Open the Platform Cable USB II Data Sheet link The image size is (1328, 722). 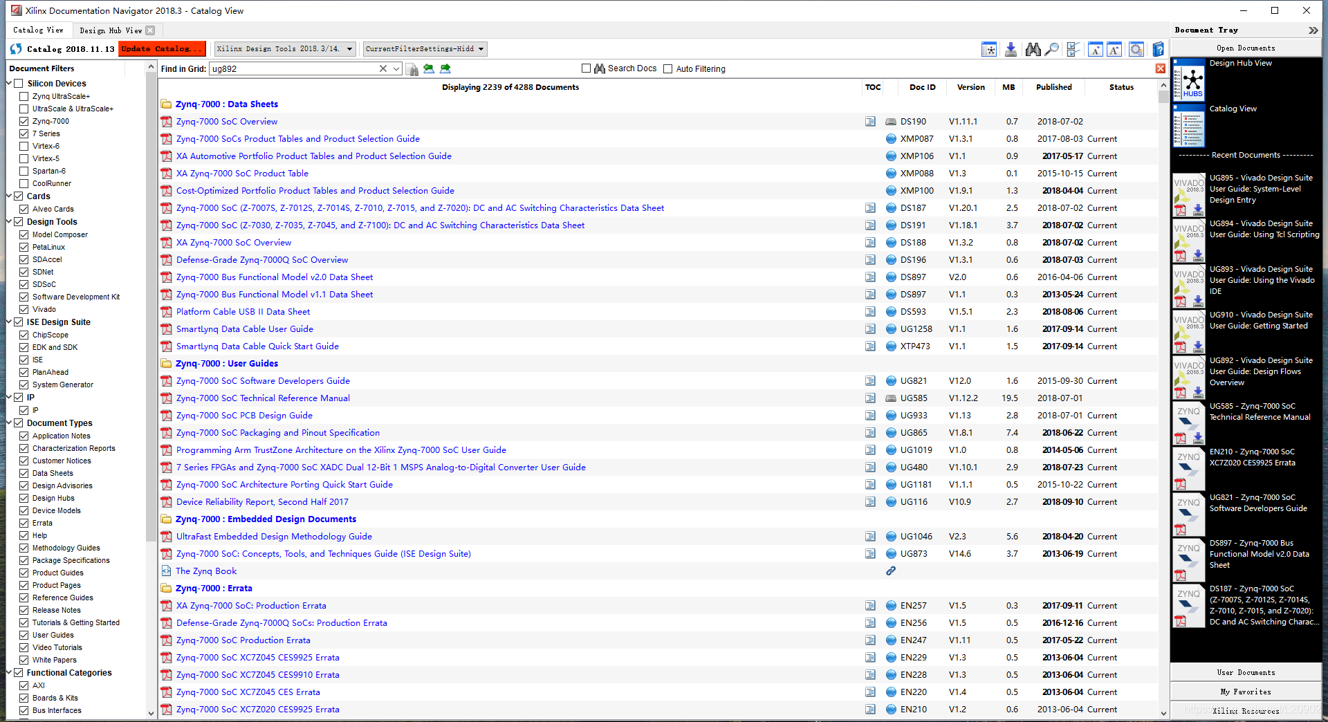[x=243, y=312]
